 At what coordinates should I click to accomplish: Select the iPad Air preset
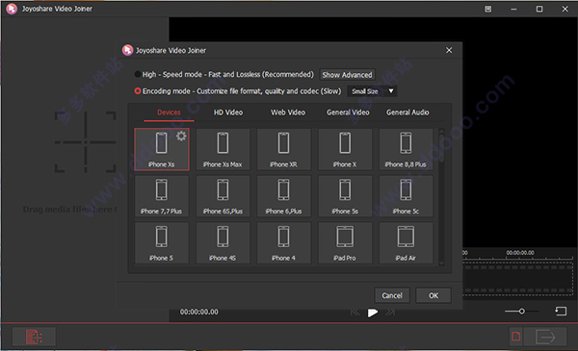[x=406, y=243]
